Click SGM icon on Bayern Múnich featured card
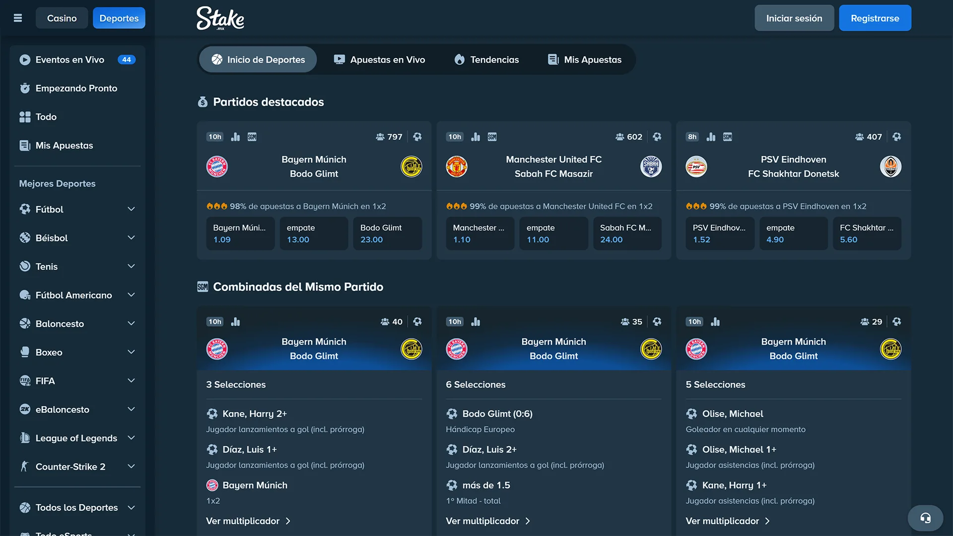This screenshot has height=536, width=953. coord(252,137)
